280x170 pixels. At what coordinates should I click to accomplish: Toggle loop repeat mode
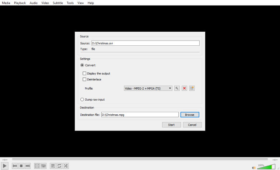coord(59,166)
